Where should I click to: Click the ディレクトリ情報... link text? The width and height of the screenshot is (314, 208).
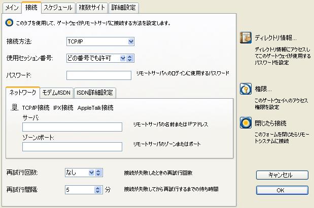[275, 37]
